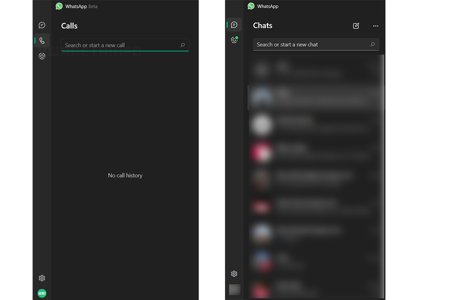450x300 pixels.
Task: Open Status icon with green notification dot
Action: point(234,40)
